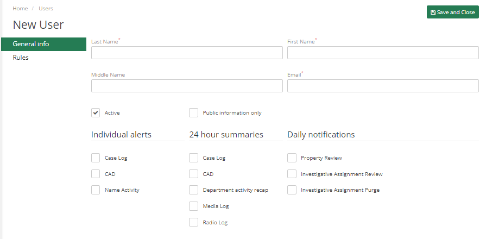Check Case Log under Individual alerts
This screenshot has width=486, height=239.
coord(96,158)
